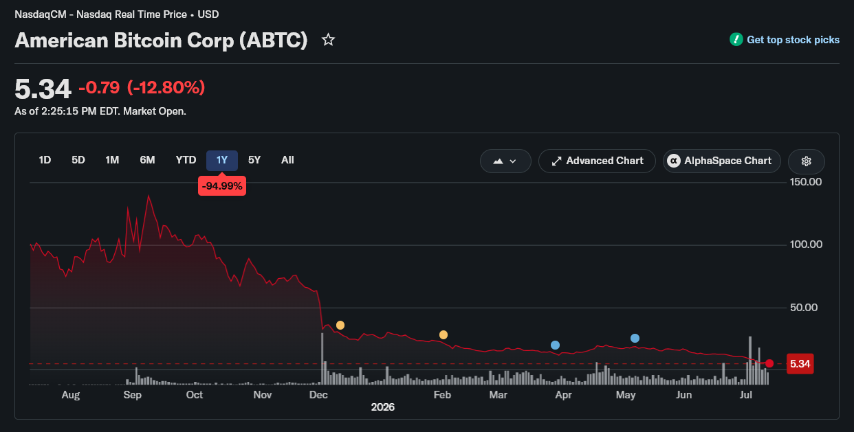Click the large 5.34 quote price

(x=43, y=89)
